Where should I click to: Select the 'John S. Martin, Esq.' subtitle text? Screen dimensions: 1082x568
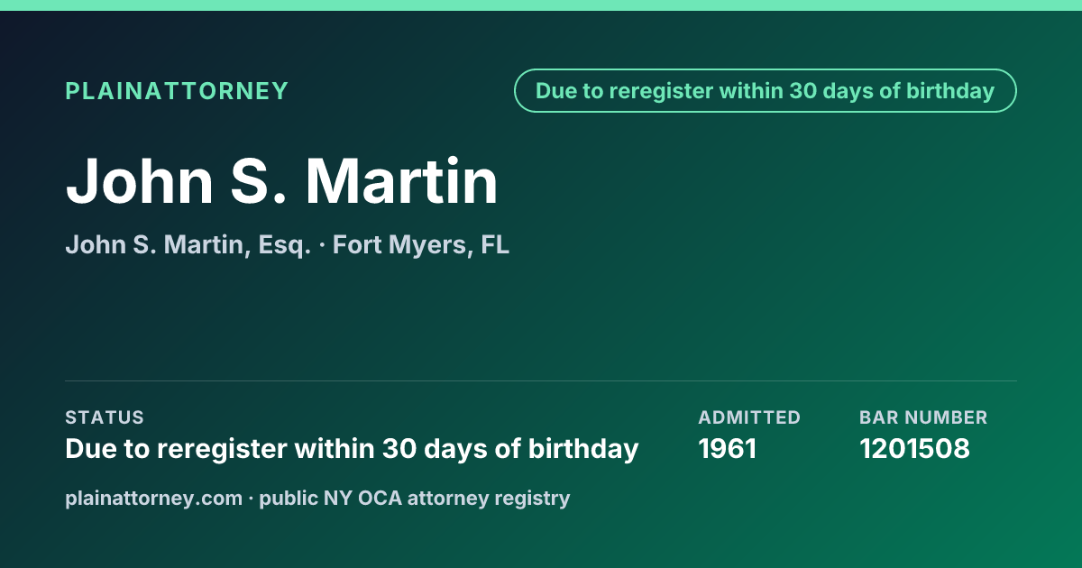point(188,245)
